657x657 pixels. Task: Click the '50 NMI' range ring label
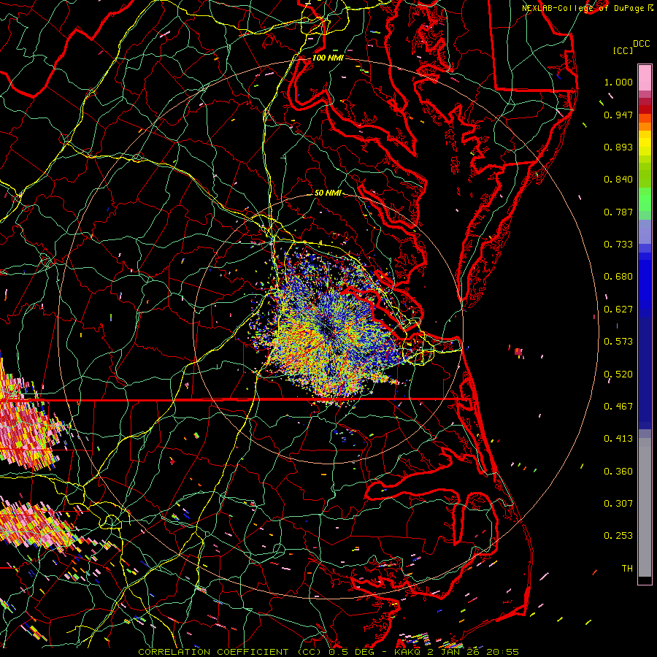328,193
